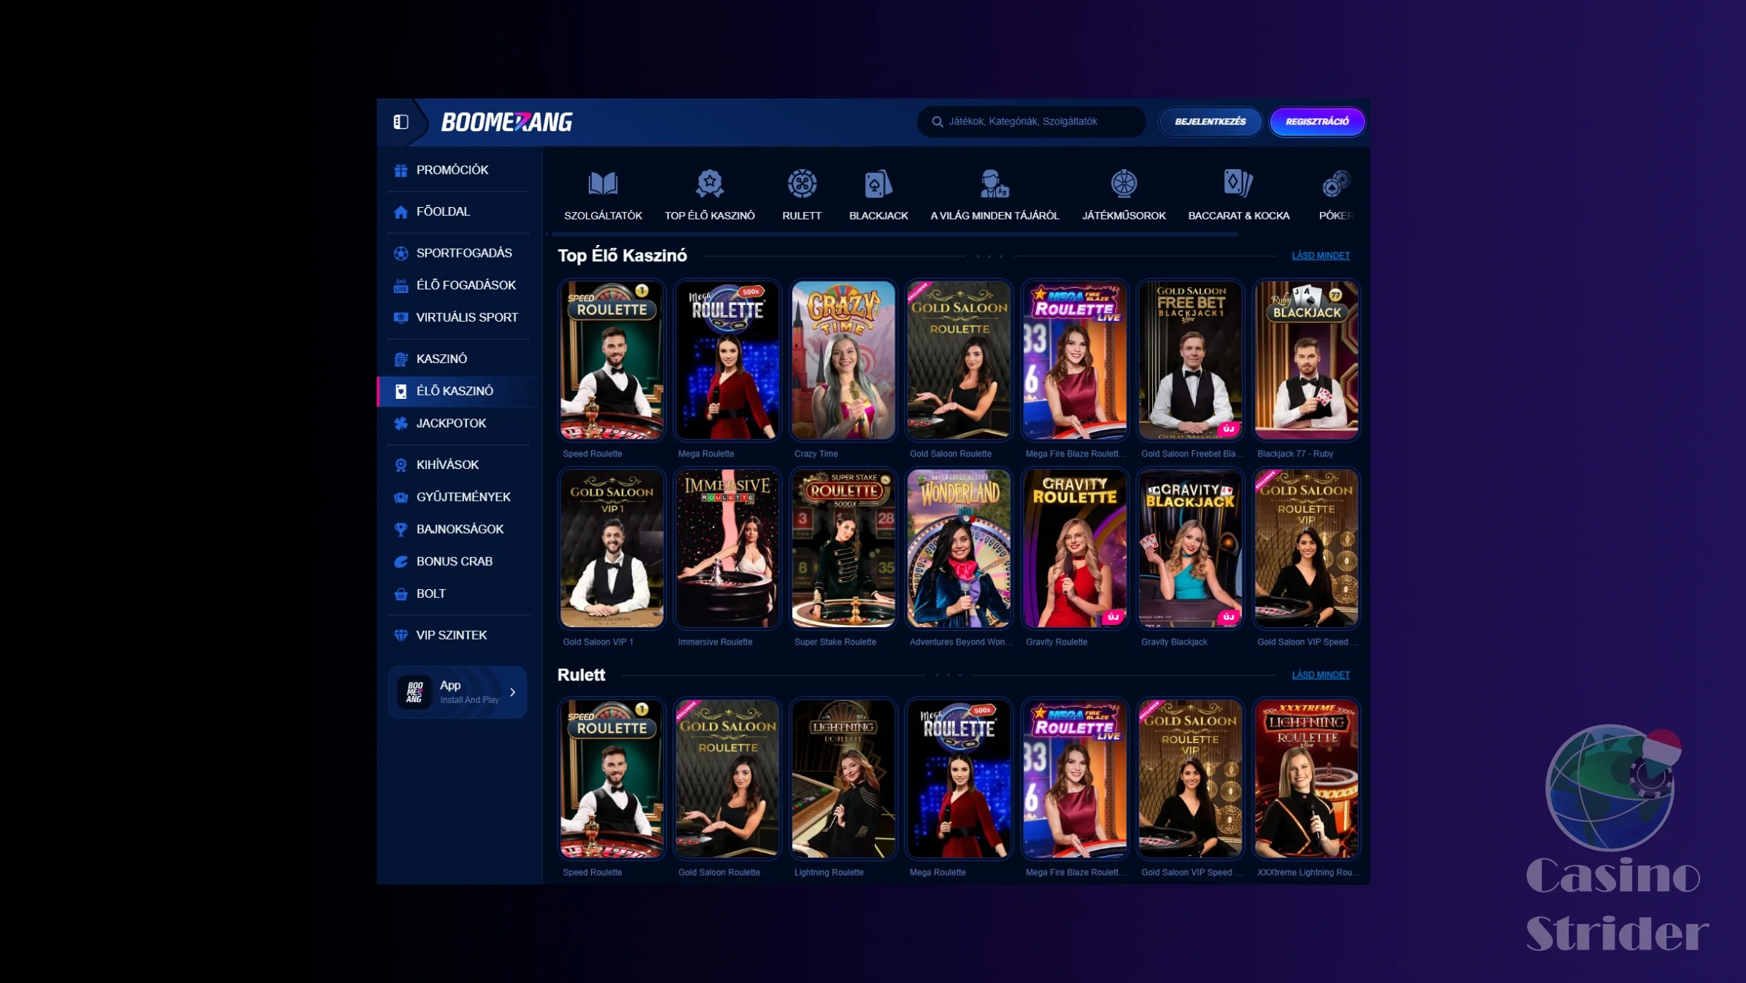
Task: Click the Baccarat & Kocka cards icon
Action: pyautogui.click(x=1238, y=183)
